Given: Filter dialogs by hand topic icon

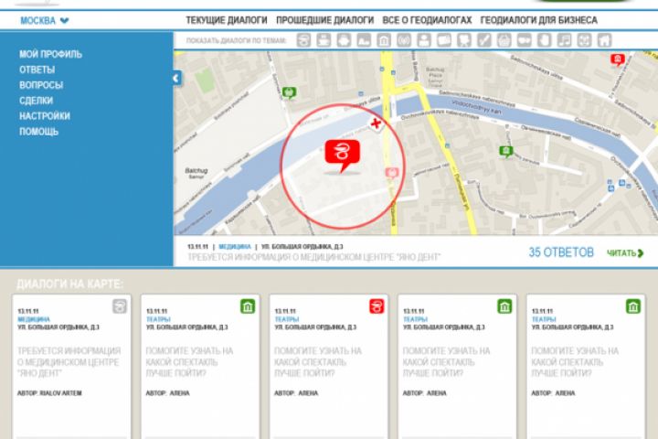Looking at the screenshot, I should (x=545, y=40).
